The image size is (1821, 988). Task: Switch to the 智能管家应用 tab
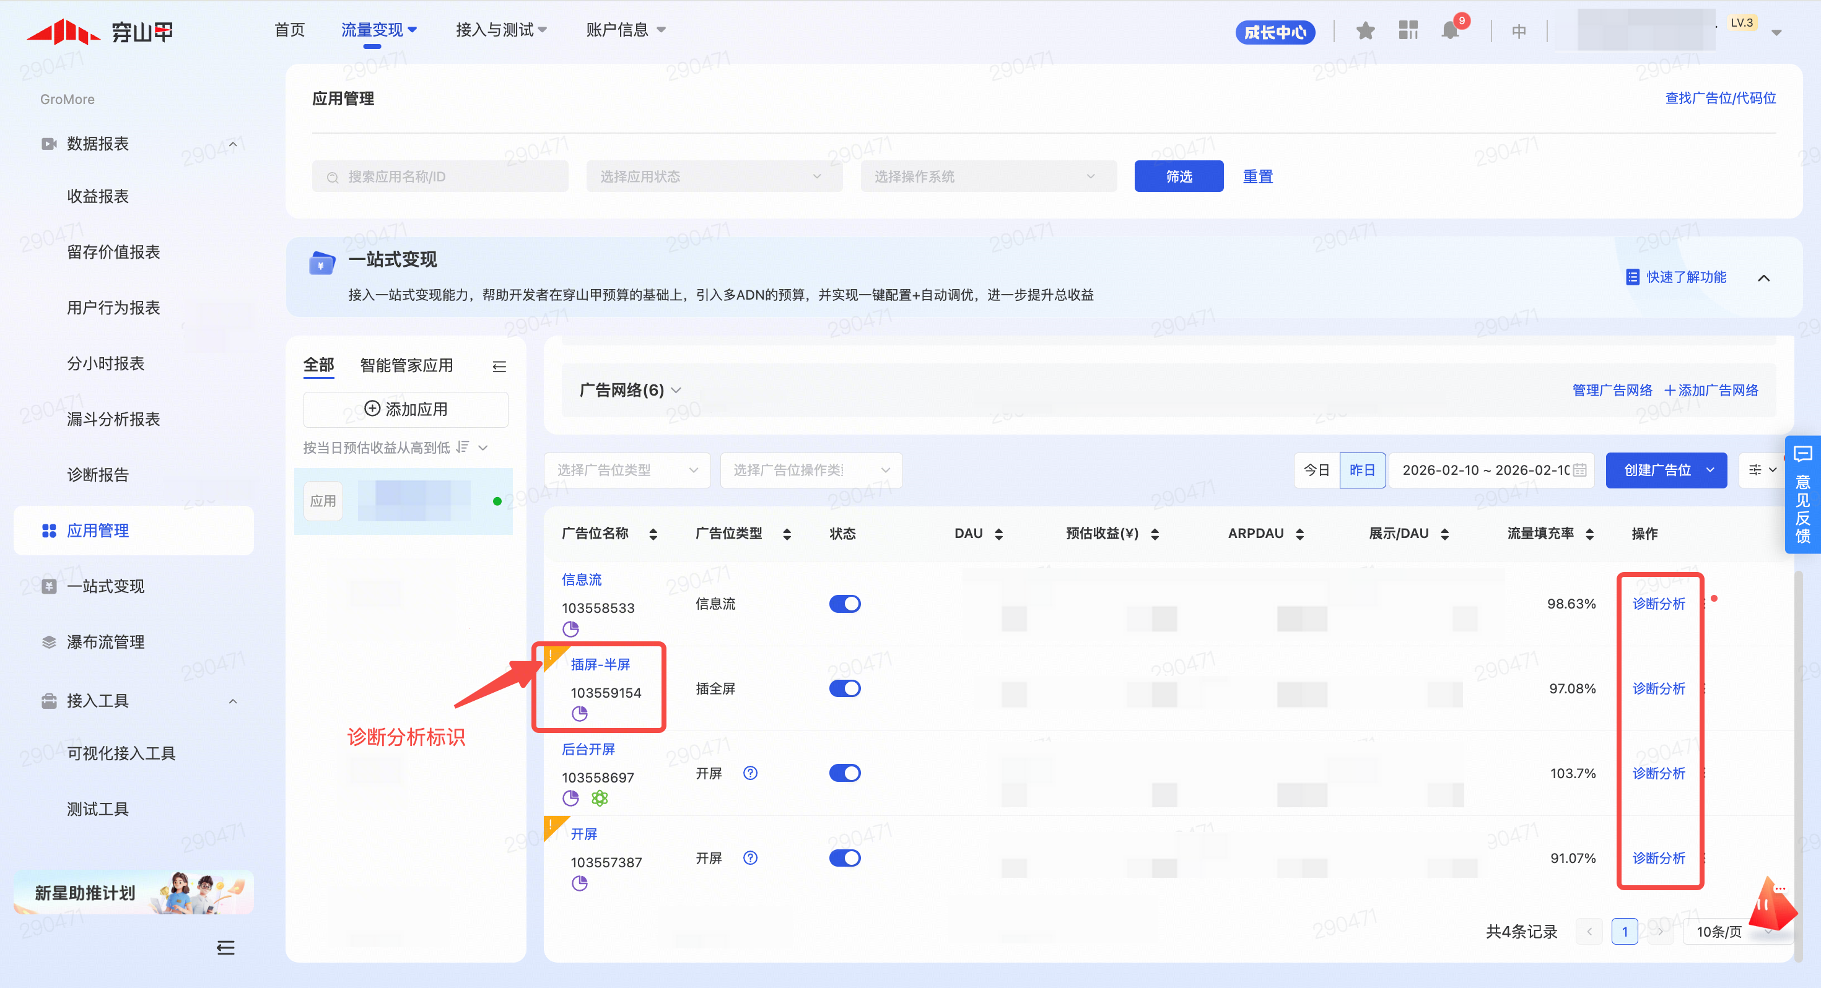point(406,365)
